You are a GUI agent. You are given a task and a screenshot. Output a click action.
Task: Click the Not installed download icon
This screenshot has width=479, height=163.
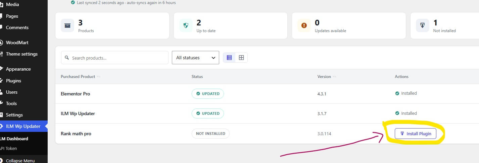click(423, 25)
